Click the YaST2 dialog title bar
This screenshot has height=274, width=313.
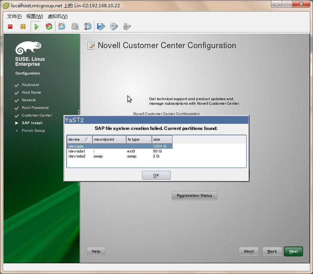(156, 120)
